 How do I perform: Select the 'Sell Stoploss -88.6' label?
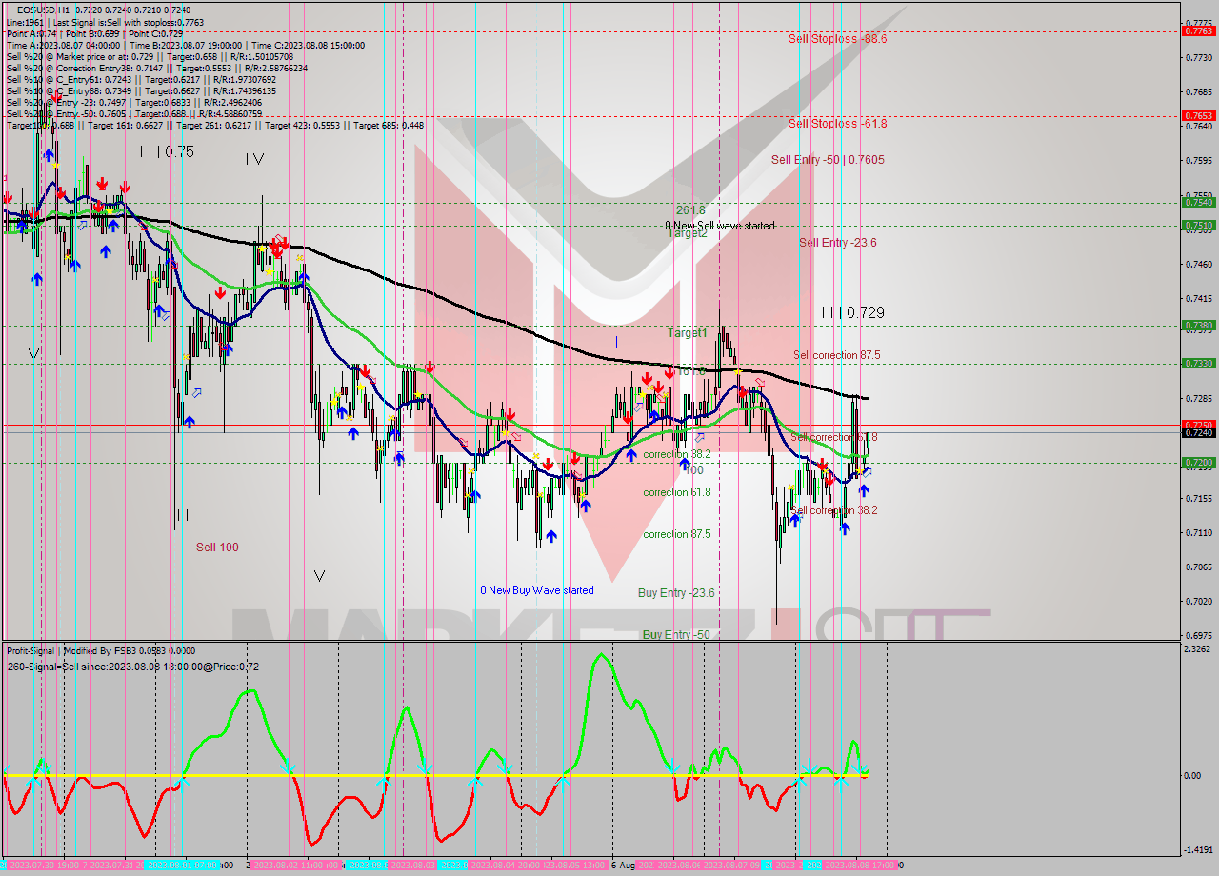click(x=838, y=39)
